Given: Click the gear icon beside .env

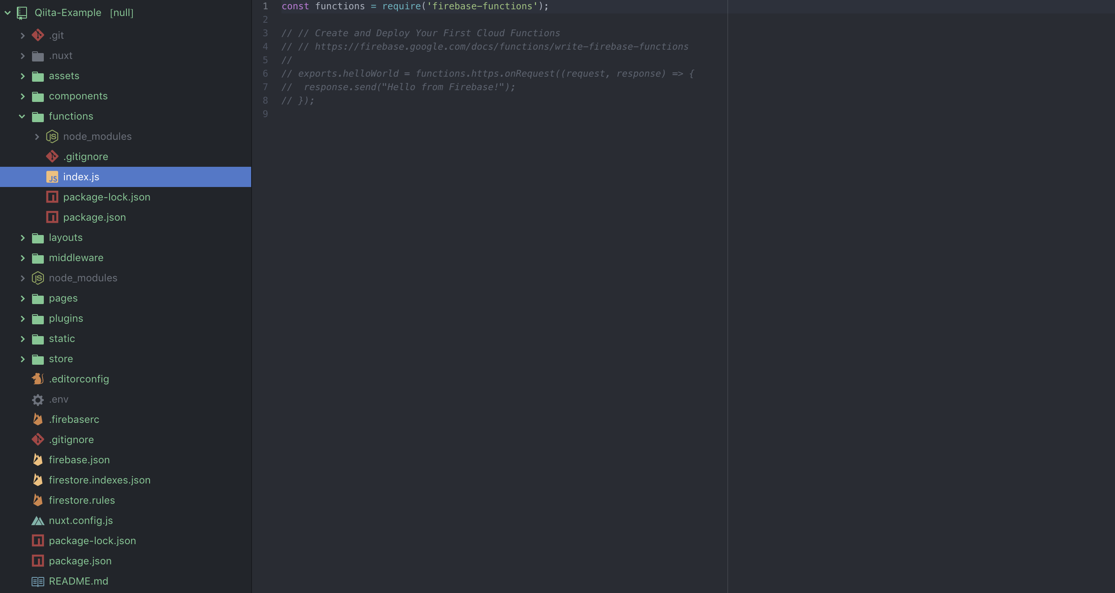Looking at the screenshot, I should tap(38, 400).
